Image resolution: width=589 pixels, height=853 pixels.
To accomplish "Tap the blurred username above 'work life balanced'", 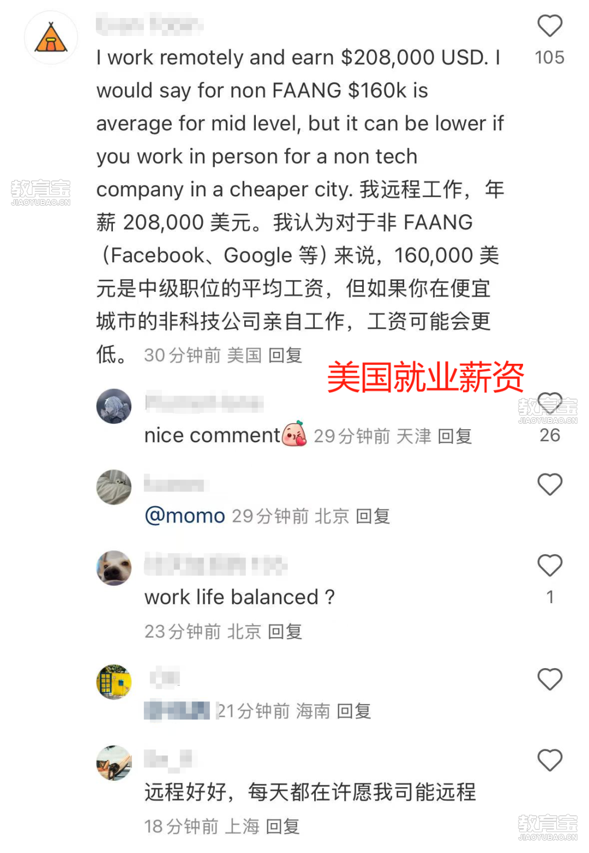I will tap(216, 564).
